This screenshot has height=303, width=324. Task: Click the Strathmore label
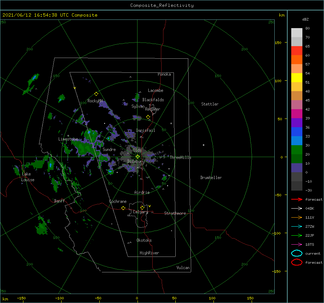coord(175,213)
